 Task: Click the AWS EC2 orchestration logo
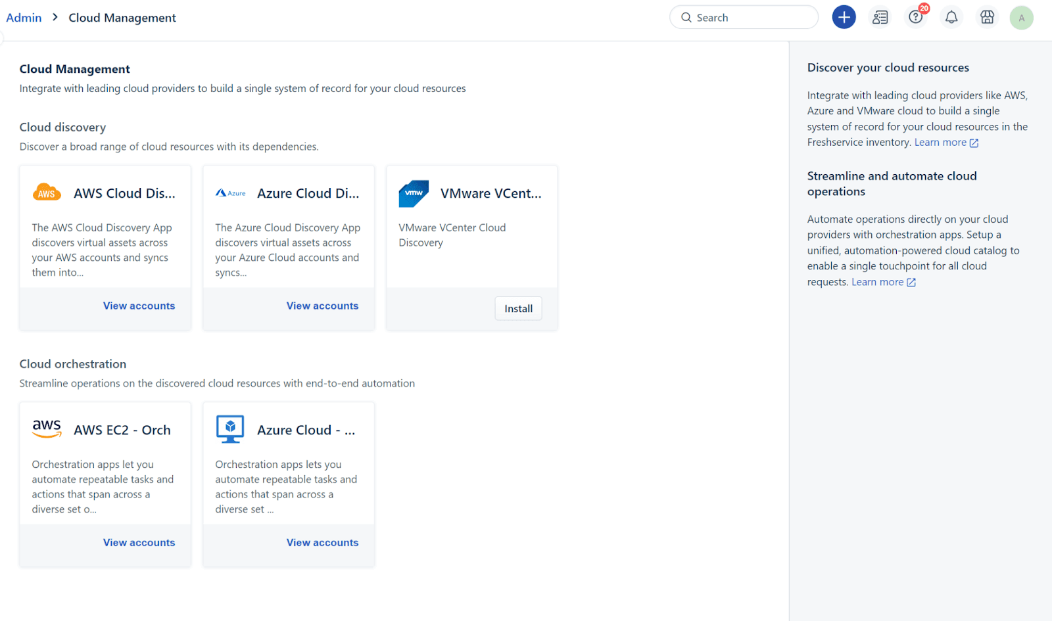pos(47,429)
